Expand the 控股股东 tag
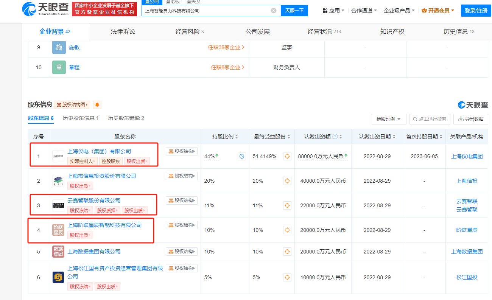492x300 pixels. click(111, 161)
